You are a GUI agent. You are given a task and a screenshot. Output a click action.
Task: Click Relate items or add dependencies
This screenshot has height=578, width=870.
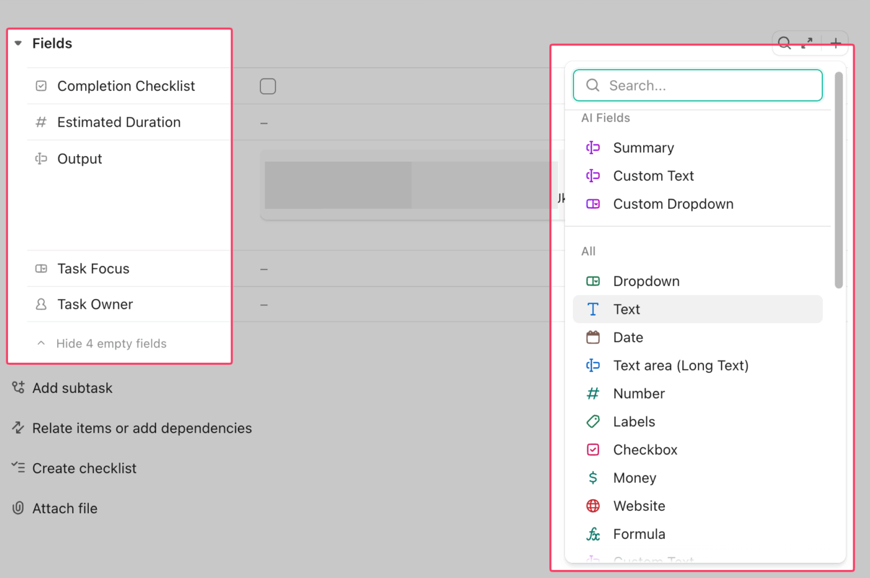point(142,428)
